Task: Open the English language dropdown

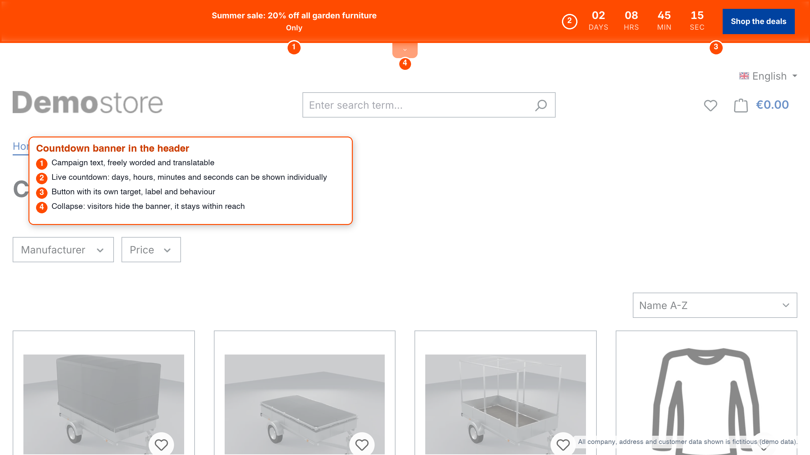Action: pyautogui.click(x=768, y=76)
